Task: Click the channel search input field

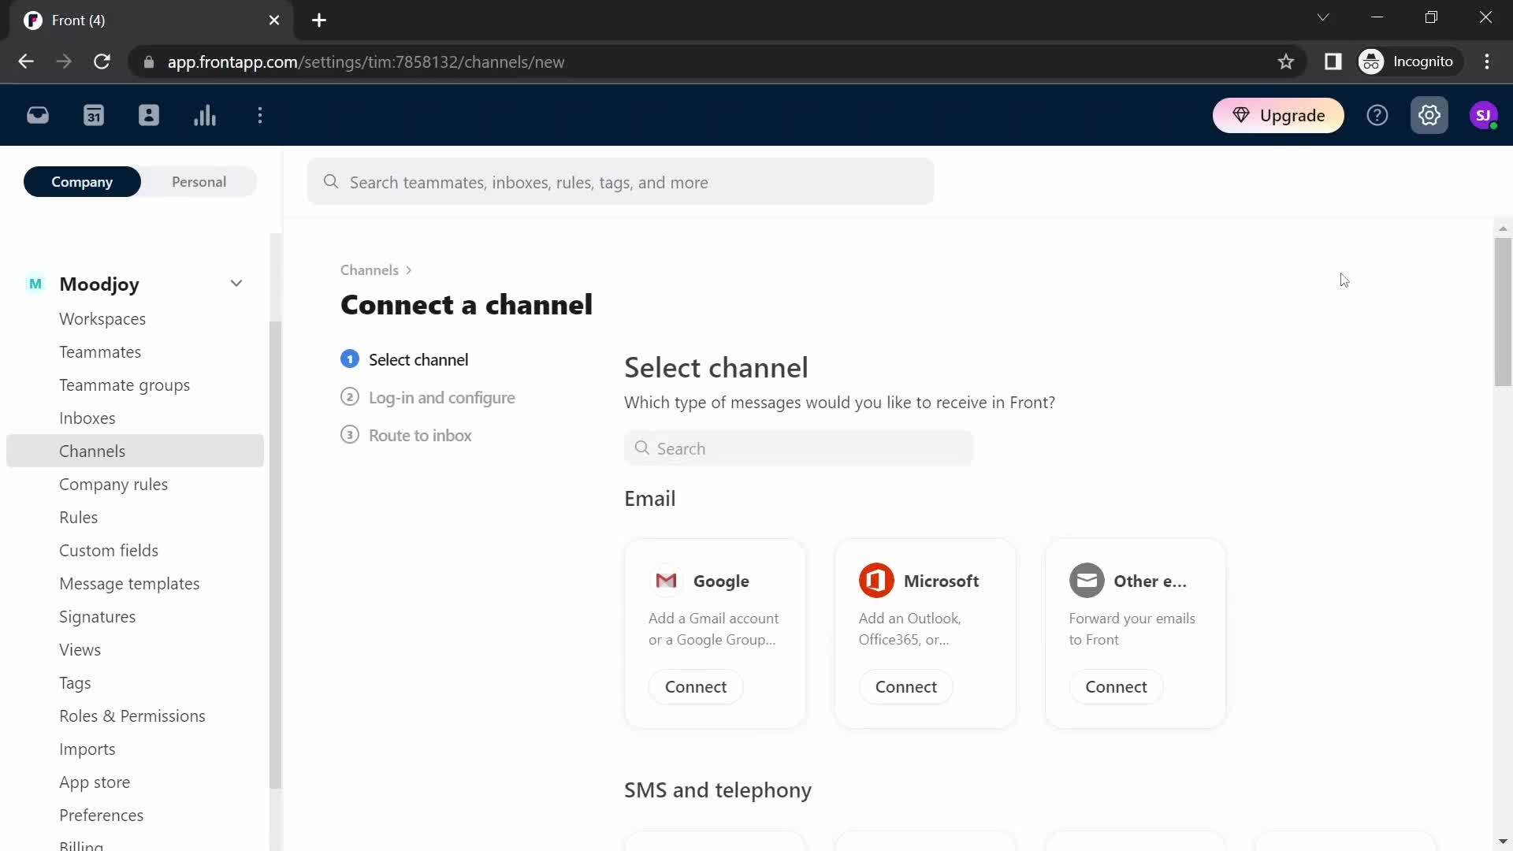Action: [x=800, y=448]
